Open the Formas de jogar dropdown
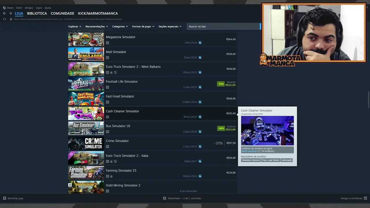This screenshot has height=208, width=370. 143,27
